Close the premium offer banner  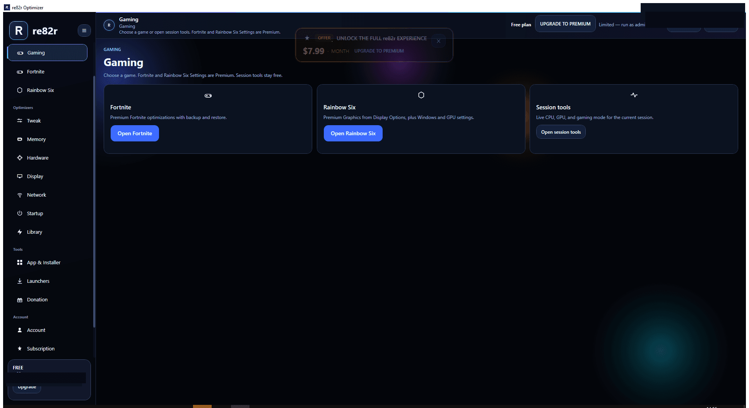click(x=438, y=41)
